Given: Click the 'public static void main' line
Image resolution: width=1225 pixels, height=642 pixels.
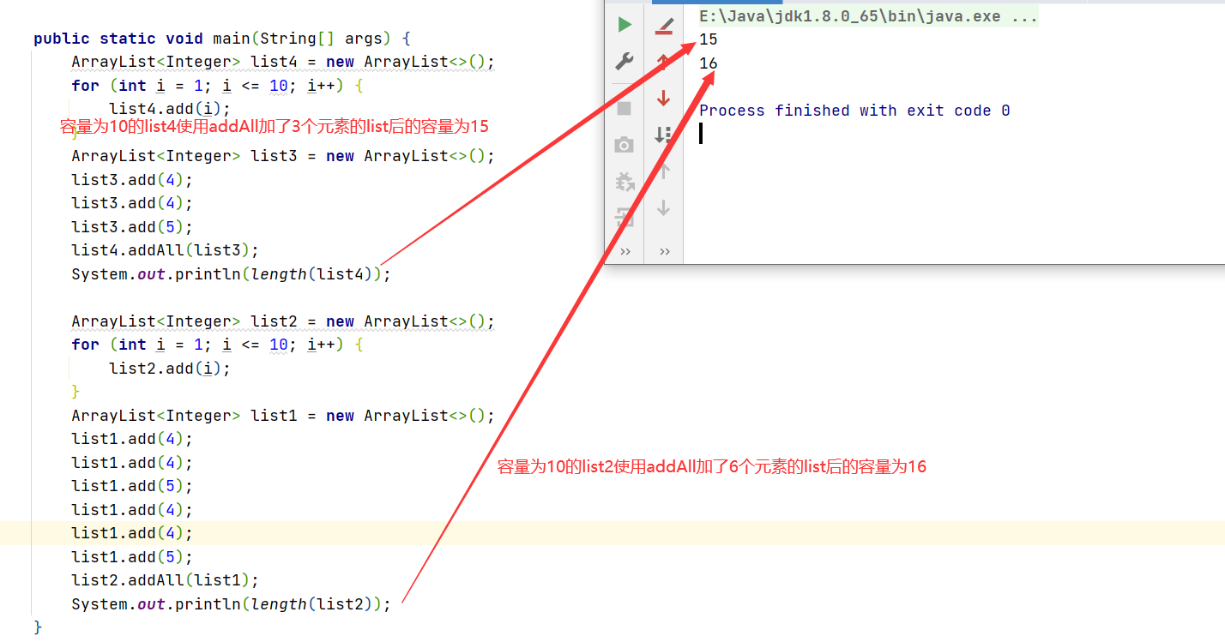Looking at the screenshot, I should coord(222,39).
